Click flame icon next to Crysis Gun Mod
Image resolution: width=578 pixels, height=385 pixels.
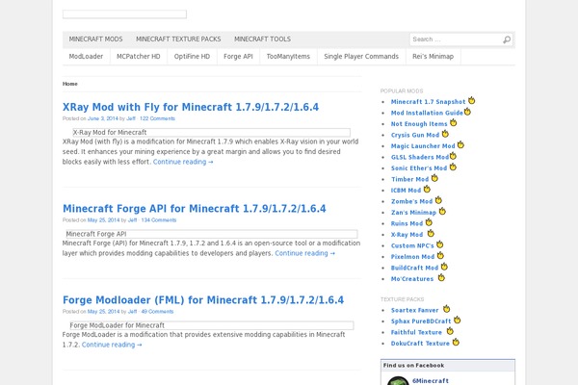(445, 134)
